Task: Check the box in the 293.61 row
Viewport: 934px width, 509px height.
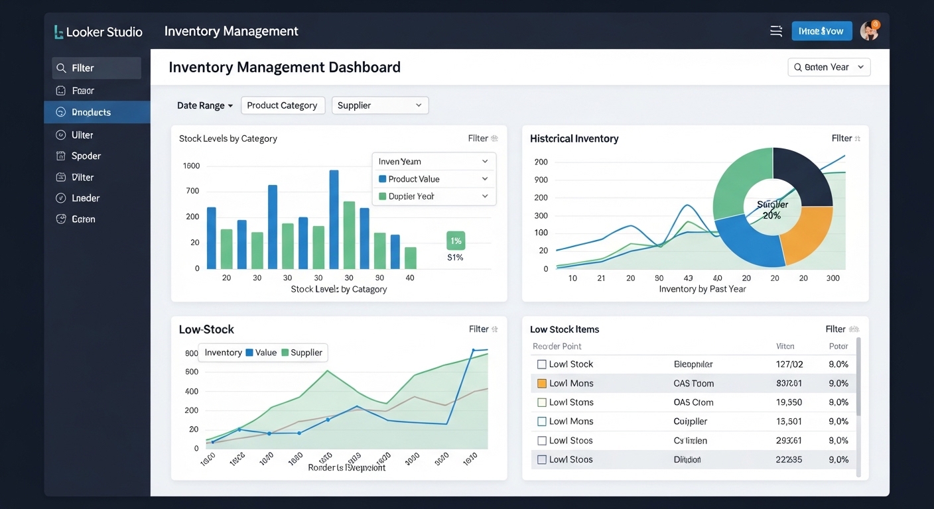Action: 541,441
